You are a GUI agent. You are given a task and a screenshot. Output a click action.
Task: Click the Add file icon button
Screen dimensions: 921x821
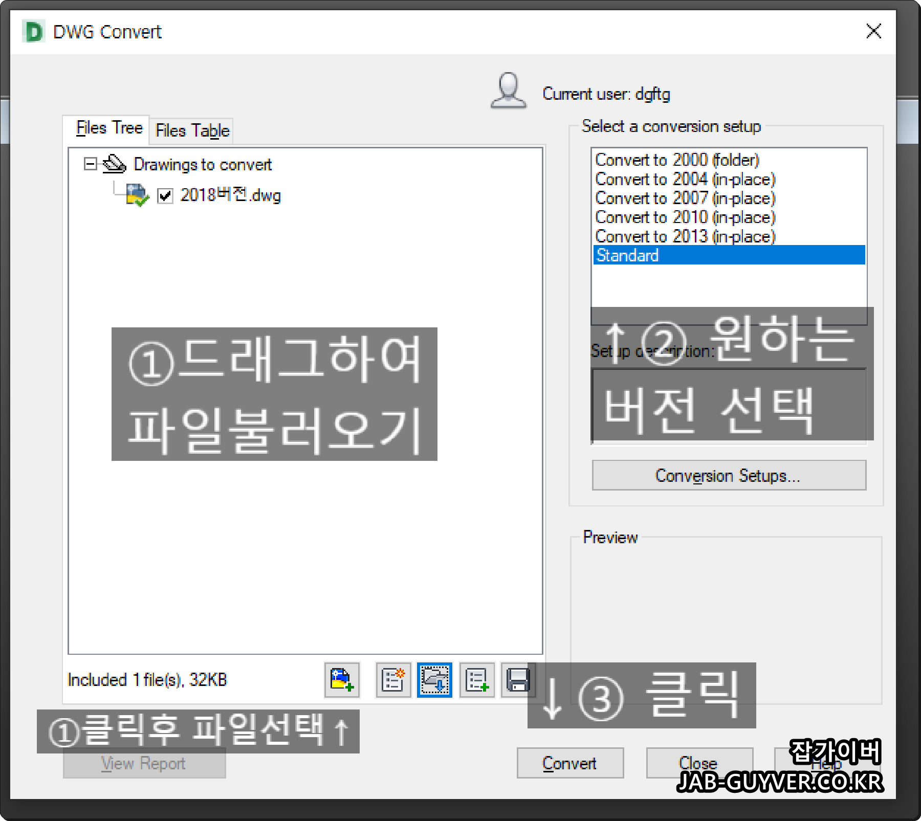tap(342, 680)
